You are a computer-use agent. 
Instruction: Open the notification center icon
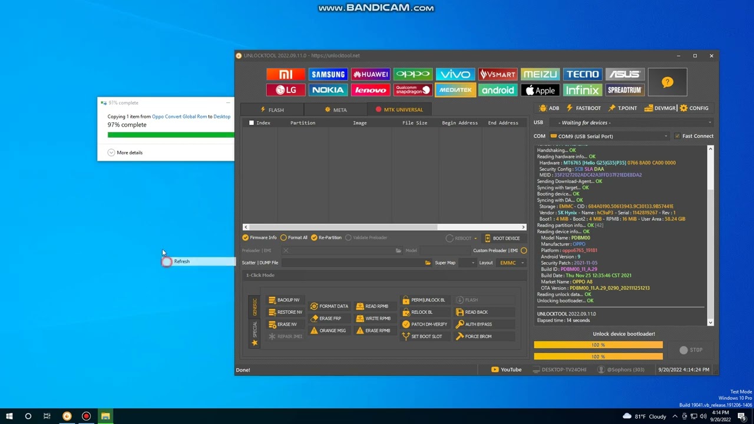[742, 416]
